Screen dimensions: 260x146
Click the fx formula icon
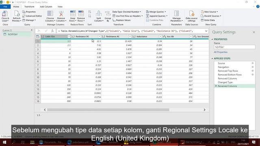click(x=52, y=31)
